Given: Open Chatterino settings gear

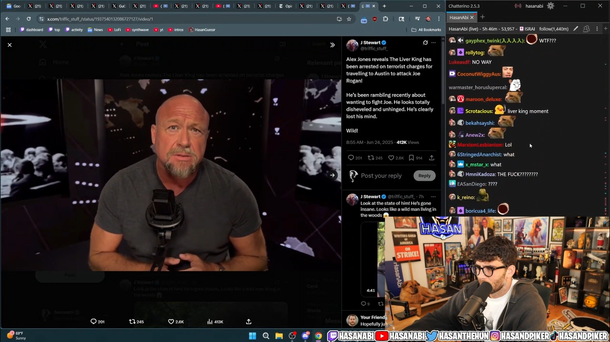Looking at the screenshot, I should tap(551, 6).
